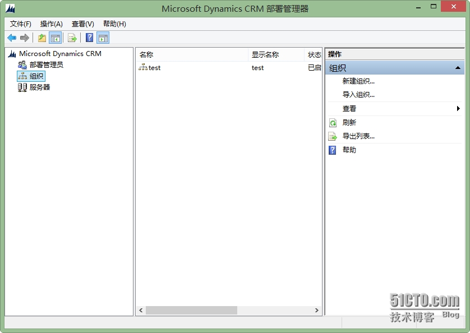Open the 查看(V) menu
The image size is (470, 333).
point(83,24)
